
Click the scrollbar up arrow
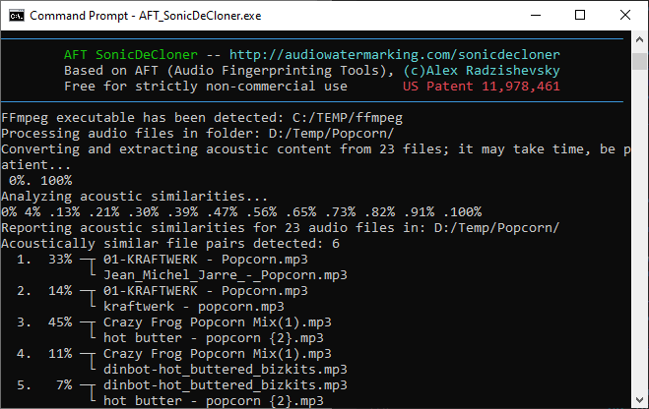639,40
